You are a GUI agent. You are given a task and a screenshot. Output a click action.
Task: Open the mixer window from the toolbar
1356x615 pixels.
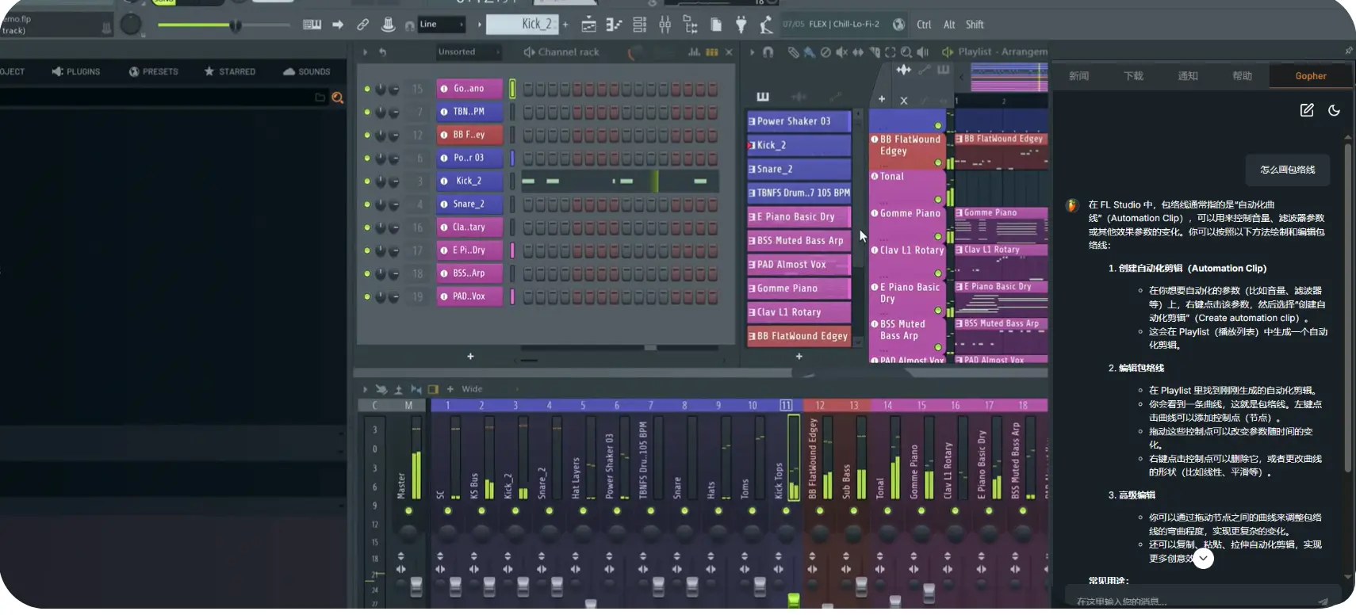click(665, 25)
